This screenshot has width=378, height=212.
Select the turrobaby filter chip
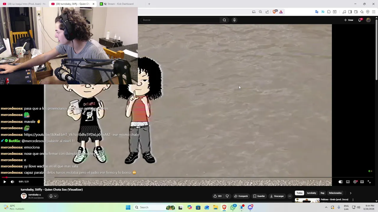(x=312, y=193)
